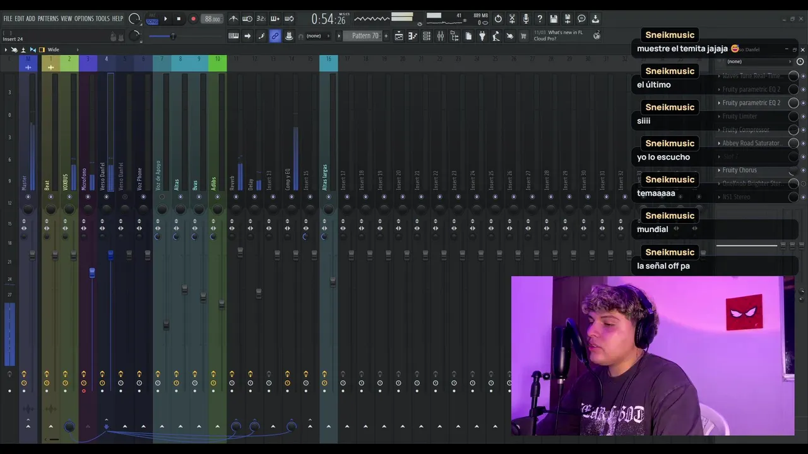Open the audio editor scissors icon
Screen dimensions: 808x454
pos(512,19)
